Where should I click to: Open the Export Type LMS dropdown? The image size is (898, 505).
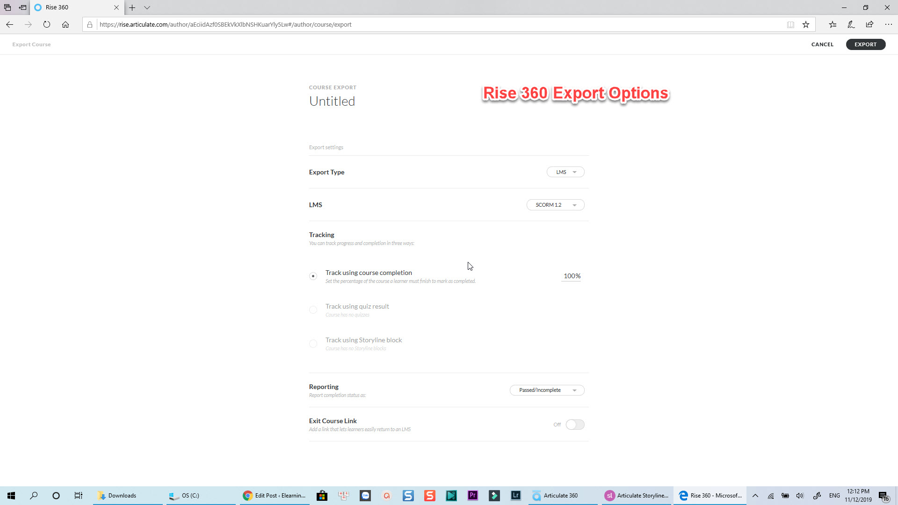[x=565, y=172]
